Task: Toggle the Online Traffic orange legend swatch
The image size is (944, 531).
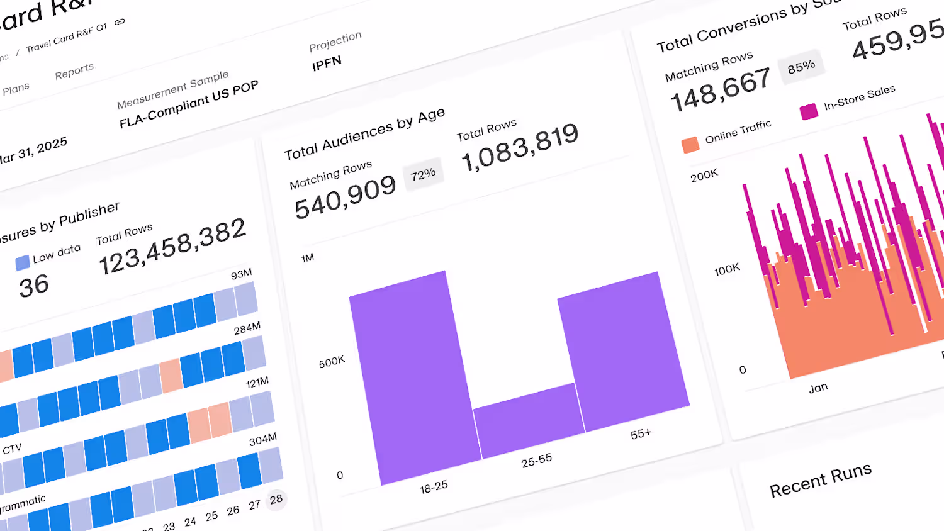Action: pyautogui.click(x=690, y=145)
